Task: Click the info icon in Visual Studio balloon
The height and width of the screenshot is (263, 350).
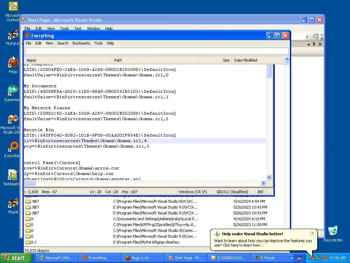Action: click(x=217, y=234)
